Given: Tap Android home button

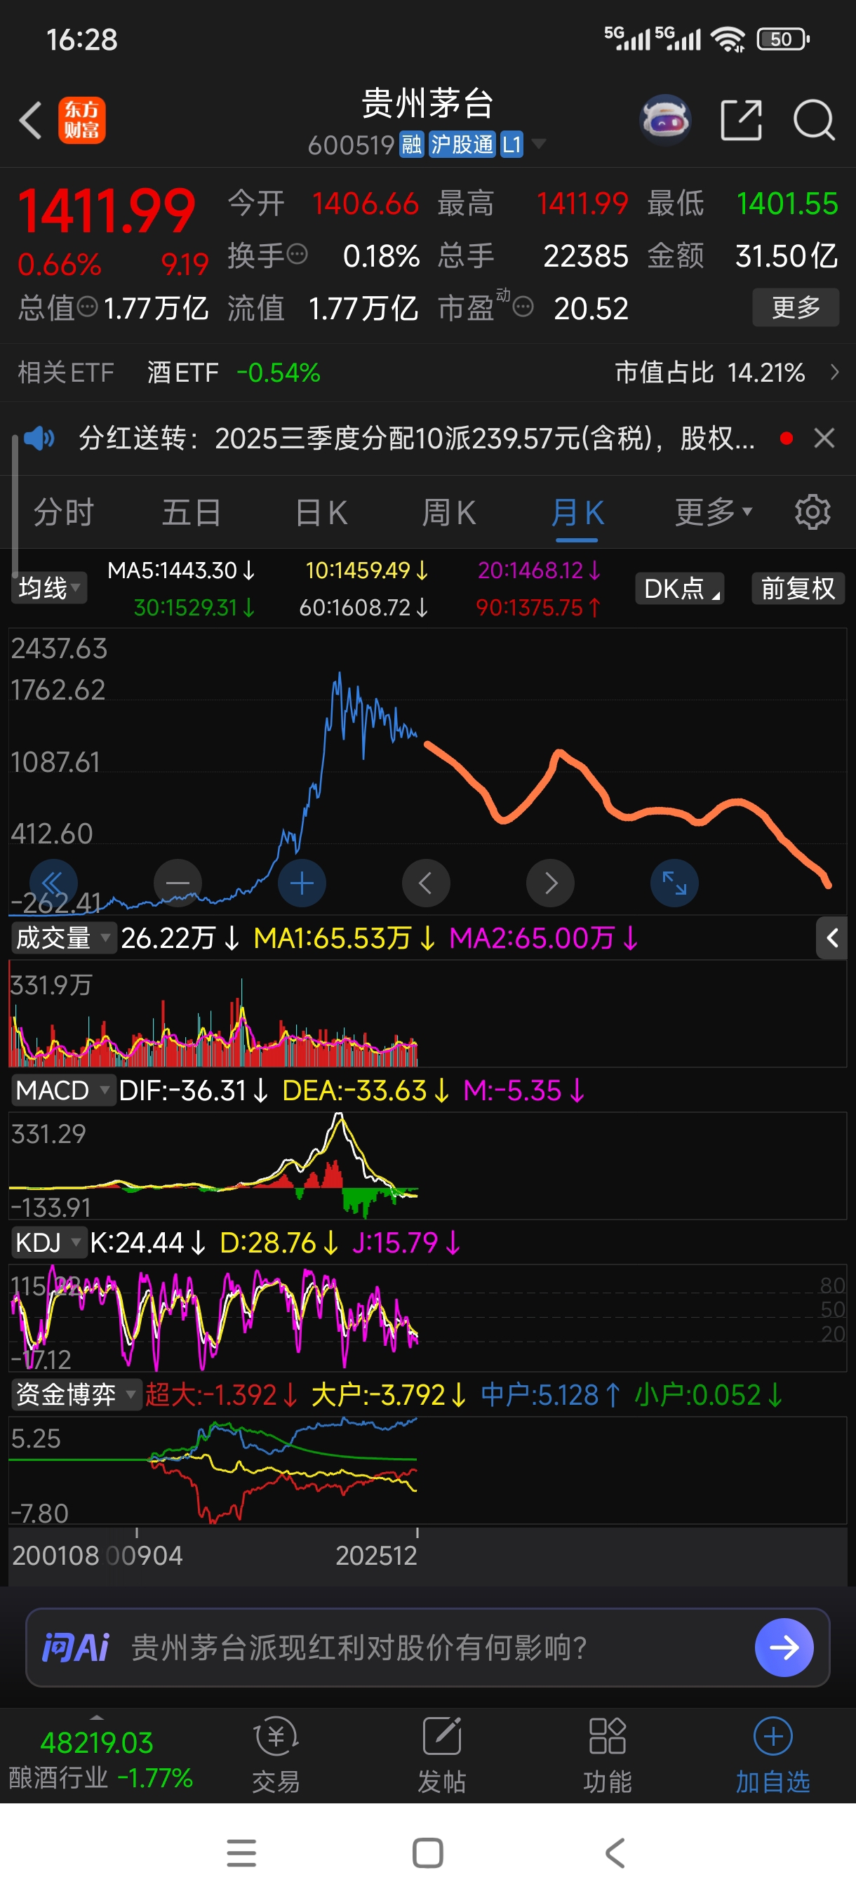Looking at the screenshot, I should point(427,1852).
